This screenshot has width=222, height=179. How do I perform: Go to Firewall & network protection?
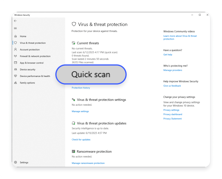pos(35,56)
